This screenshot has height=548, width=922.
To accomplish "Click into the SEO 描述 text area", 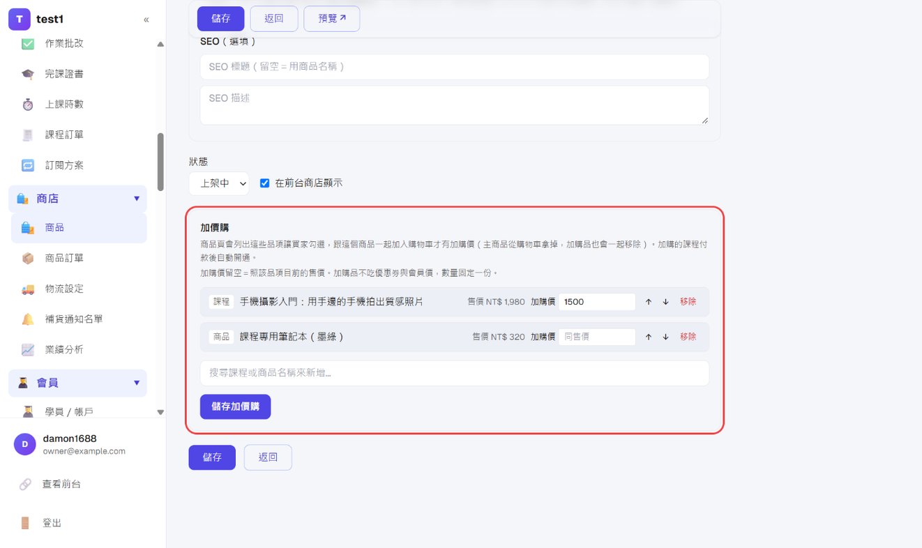I will point(455,105).
